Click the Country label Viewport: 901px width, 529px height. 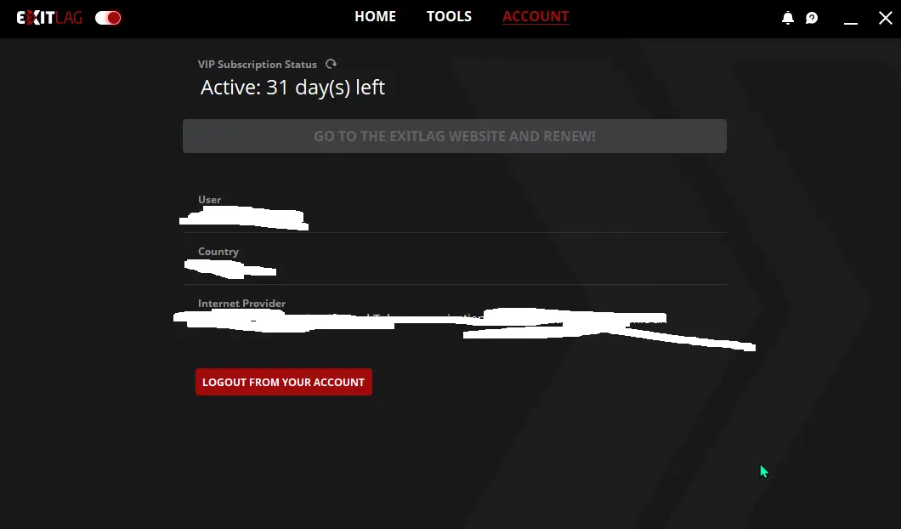coord(218,252)
